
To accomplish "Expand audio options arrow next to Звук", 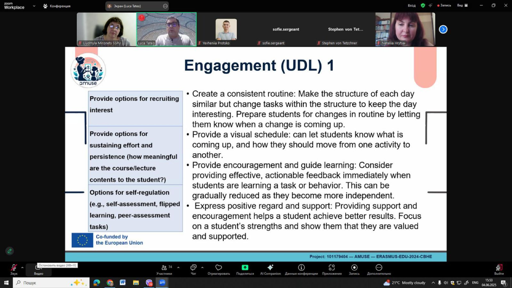I will point(22,267).
